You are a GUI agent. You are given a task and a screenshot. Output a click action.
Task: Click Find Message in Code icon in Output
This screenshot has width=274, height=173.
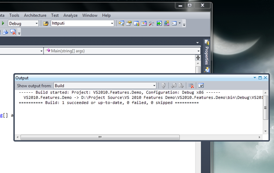pos(164,85)
